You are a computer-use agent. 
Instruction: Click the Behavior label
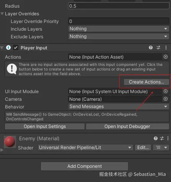tap(15, 107)
